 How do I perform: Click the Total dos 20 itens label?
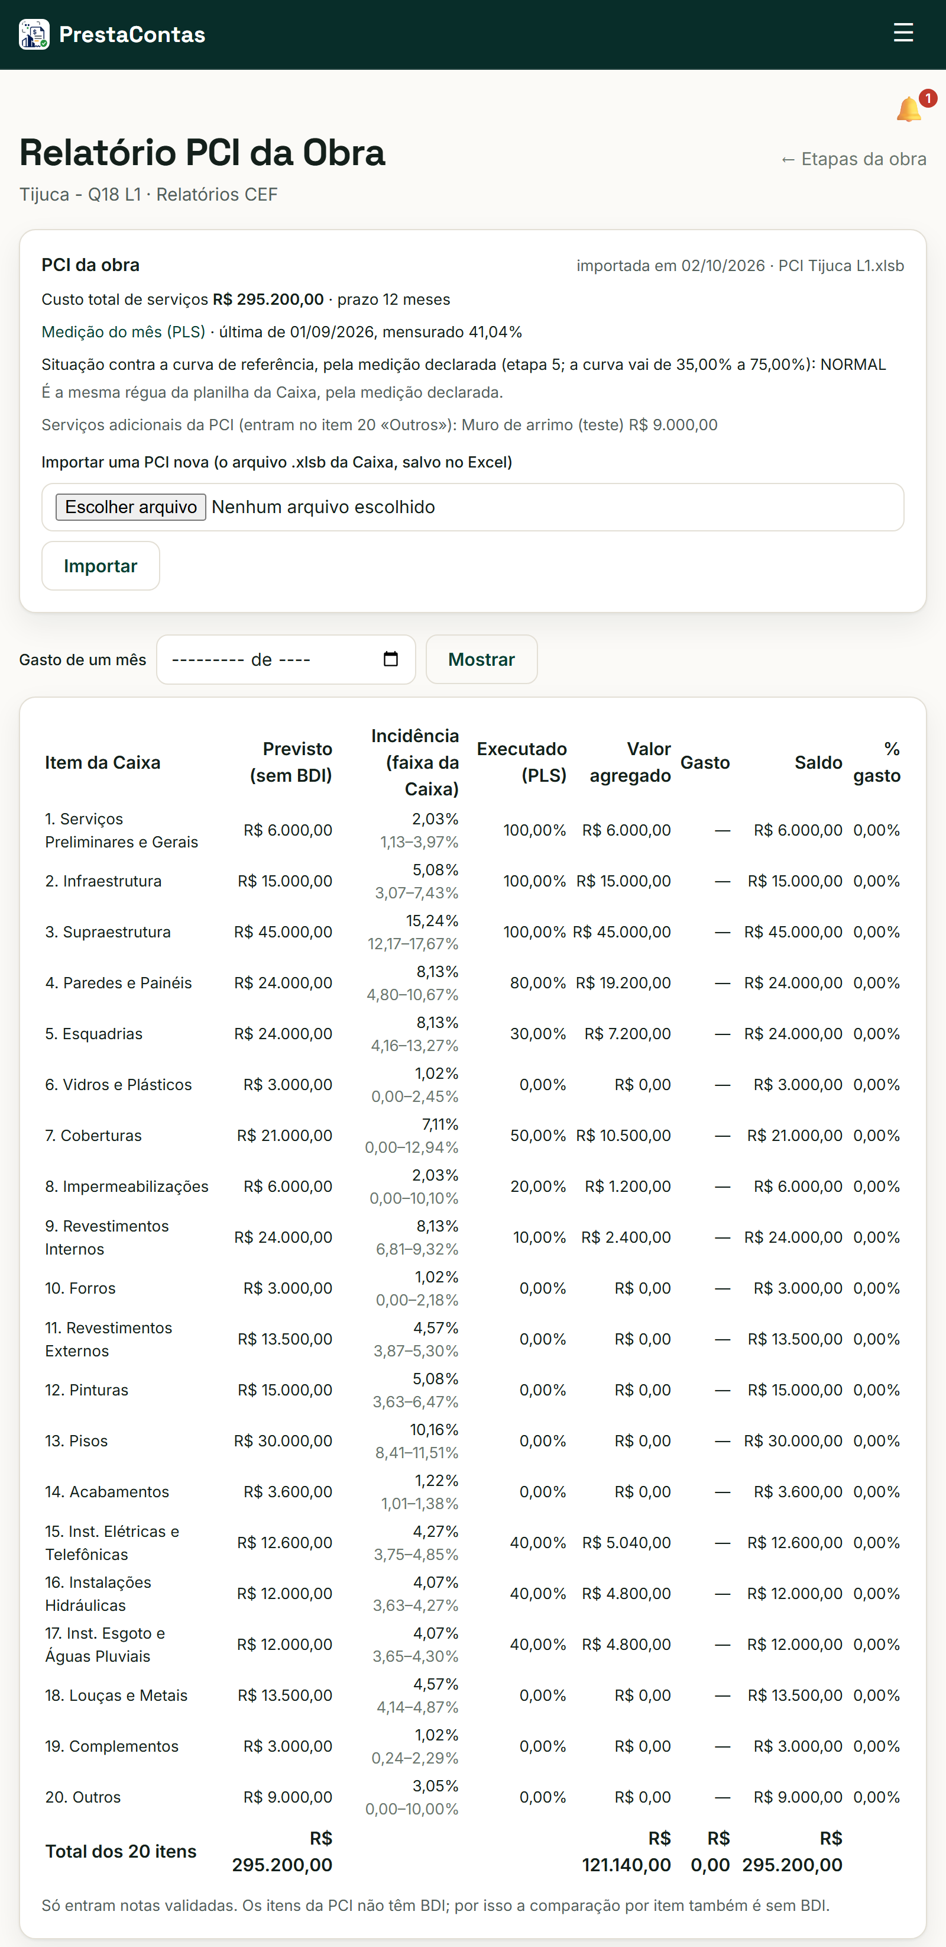[121, 1851]
